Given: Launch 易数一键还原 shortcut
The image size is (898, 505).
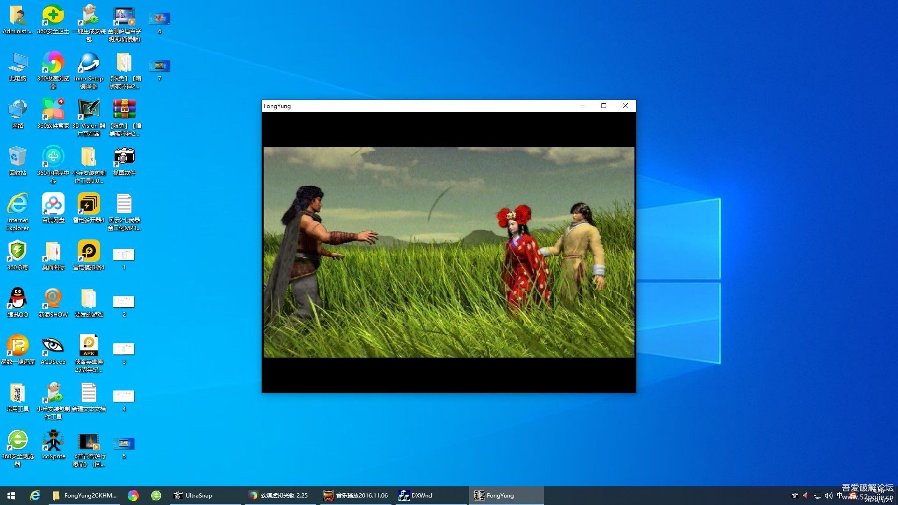Looking at the screenshot, I should (x=18, y=350).
